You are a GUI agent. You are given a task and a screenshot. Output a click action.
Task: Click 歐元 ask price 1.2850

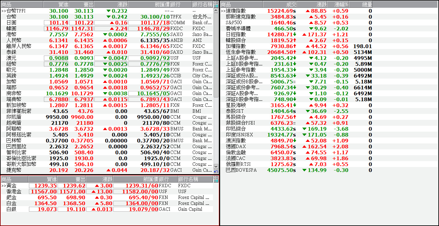[x=84, y=70]
